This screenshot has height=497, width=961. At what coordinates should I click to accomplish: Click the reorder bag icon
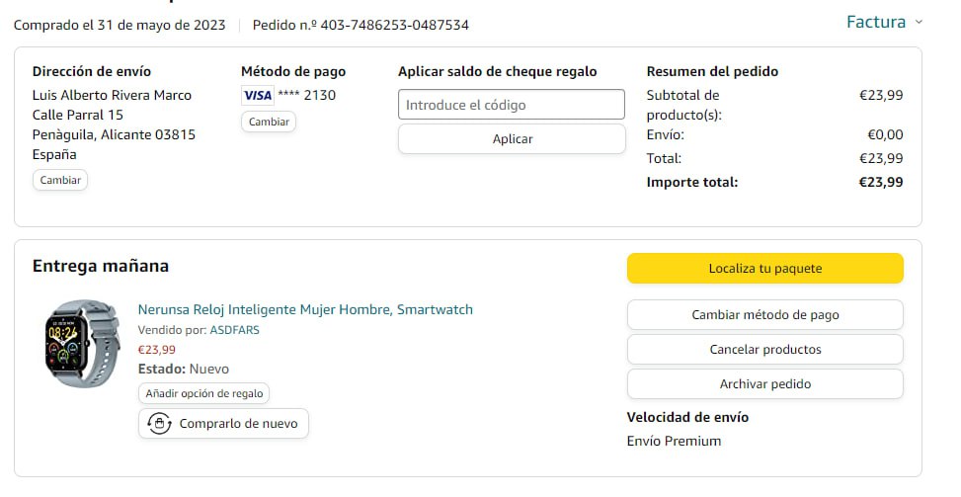158,424
